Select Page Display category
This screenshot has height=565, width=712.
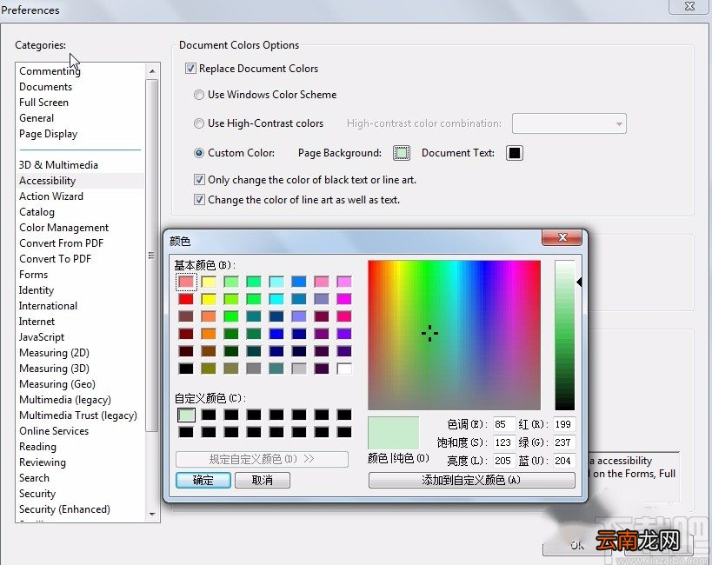coord(48,134)
